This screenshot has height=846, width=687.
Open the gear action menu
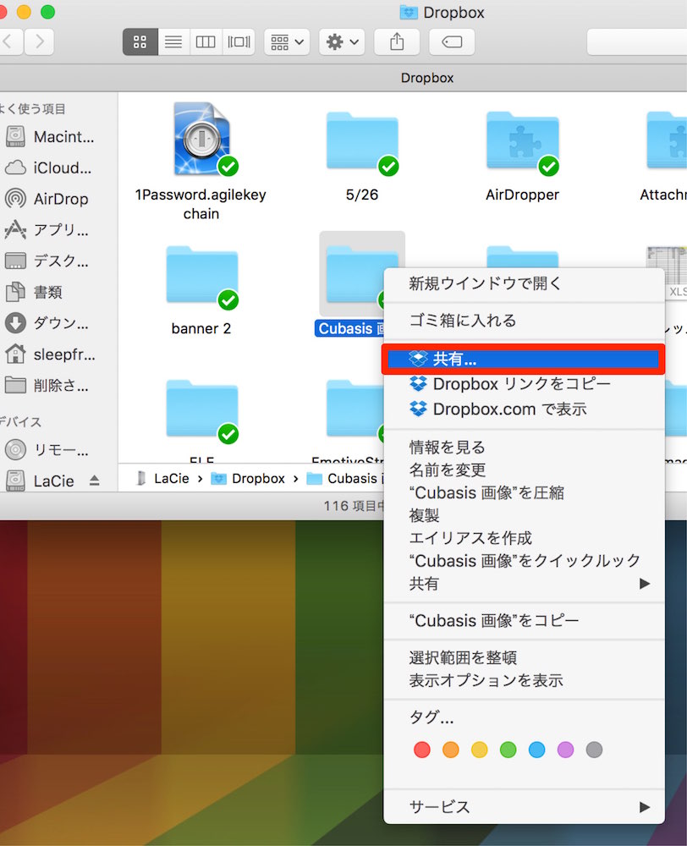pos(342,41)
